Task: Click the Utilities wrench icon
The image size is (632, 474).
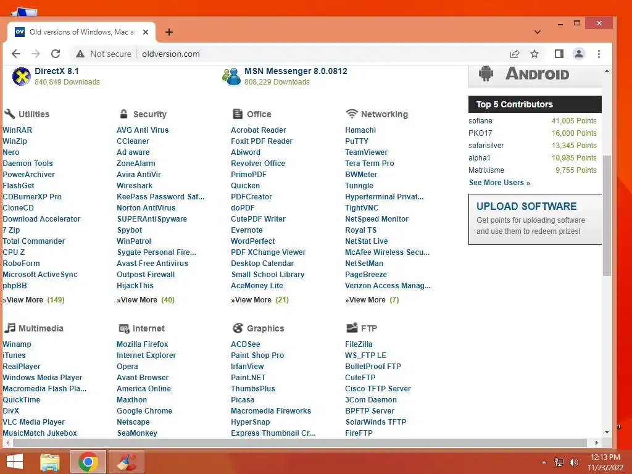Action: [x=9, y=114]
